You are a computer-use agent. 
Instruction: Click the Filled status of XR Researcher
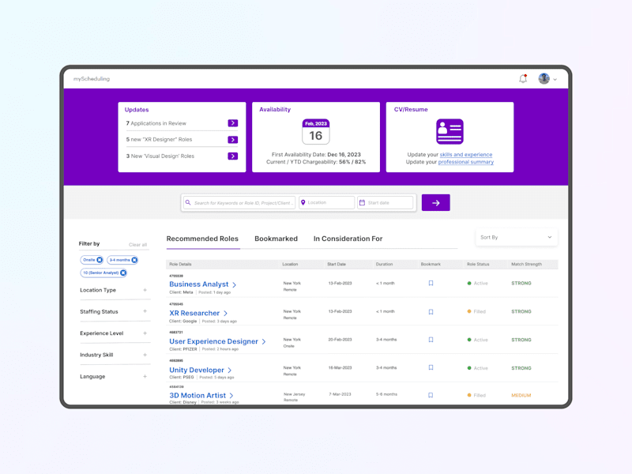pyautogui.click(x=476, y=311)
